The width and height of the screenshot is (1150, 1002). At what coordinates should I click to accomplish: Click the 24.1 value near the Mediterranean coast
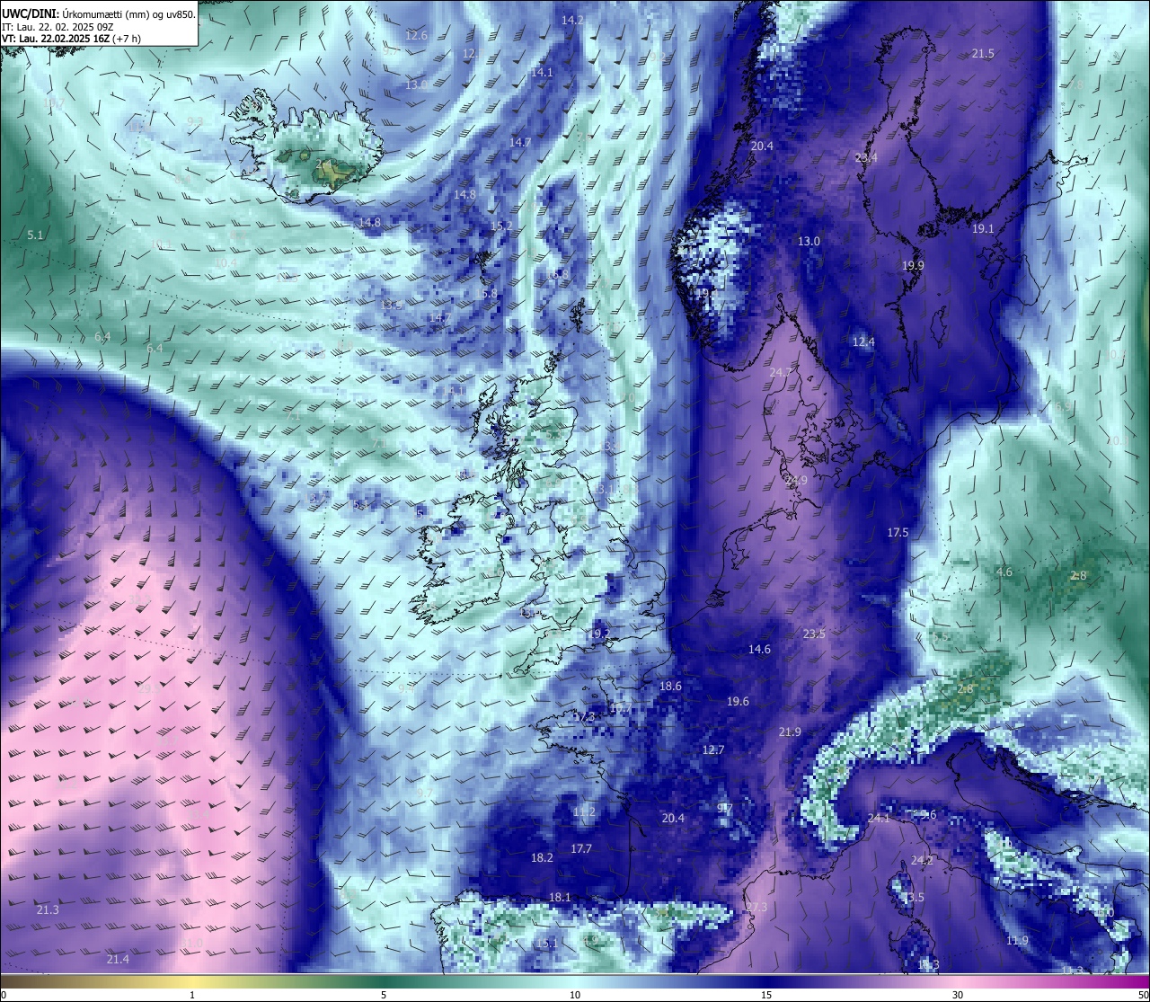(879, 819)
